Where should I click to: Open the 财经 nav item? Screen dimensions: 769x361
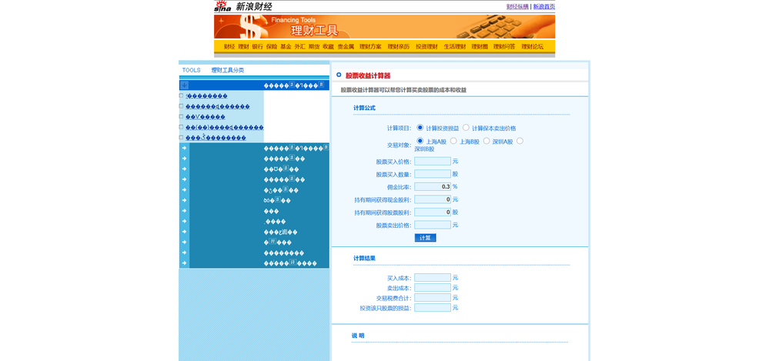(229, 47)
